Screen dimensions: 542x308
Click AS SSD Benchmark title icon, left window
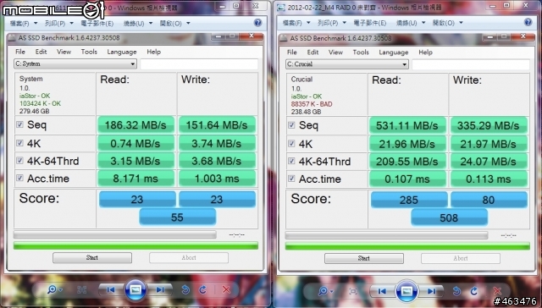pos(12,37)
